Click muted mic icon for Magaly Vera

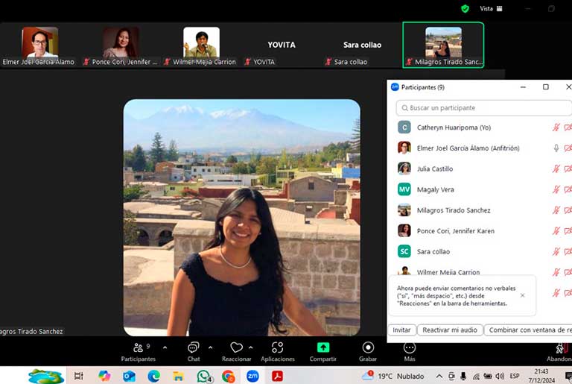pos(556,189)
